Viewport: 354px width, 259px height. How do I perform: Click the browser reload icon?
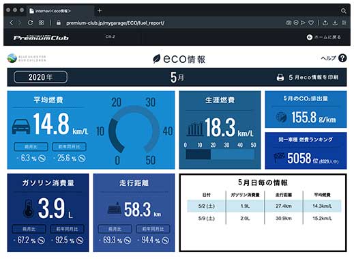coord(30,23)
